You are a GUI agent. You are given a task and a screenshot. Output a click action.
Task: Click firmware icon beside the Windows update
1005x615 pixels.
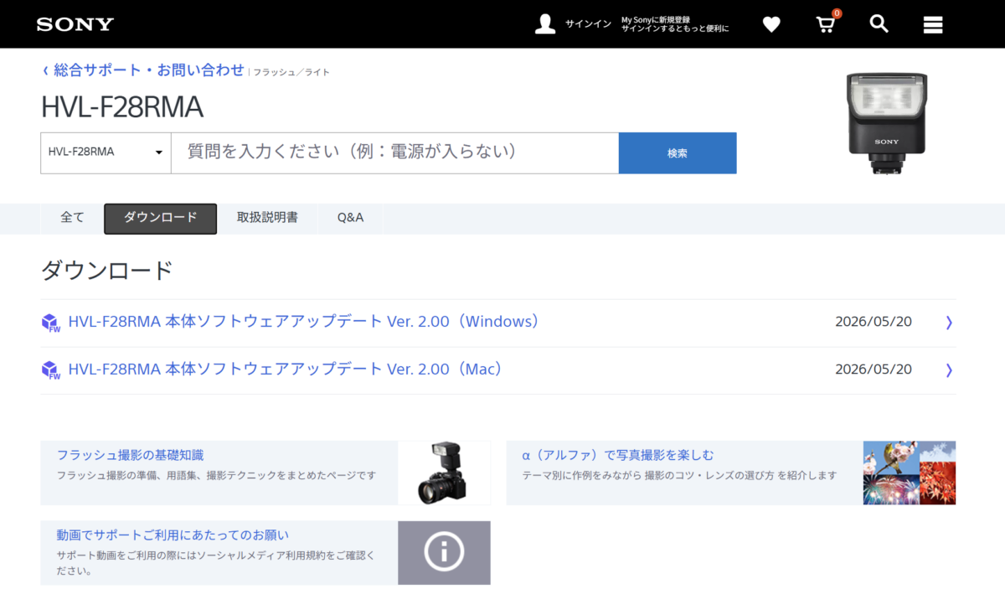pyautogui.click(x=51, y=323)
